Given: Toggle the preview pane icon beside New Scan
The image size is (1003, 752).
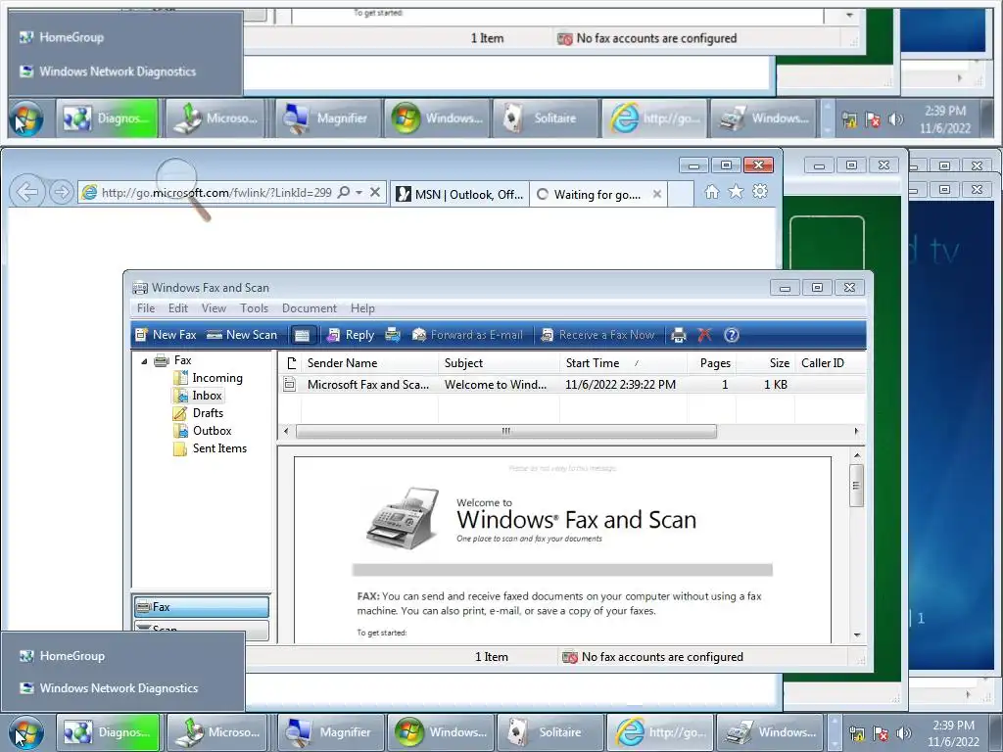Looking at the screenshot, I should [x=302, y=335].
